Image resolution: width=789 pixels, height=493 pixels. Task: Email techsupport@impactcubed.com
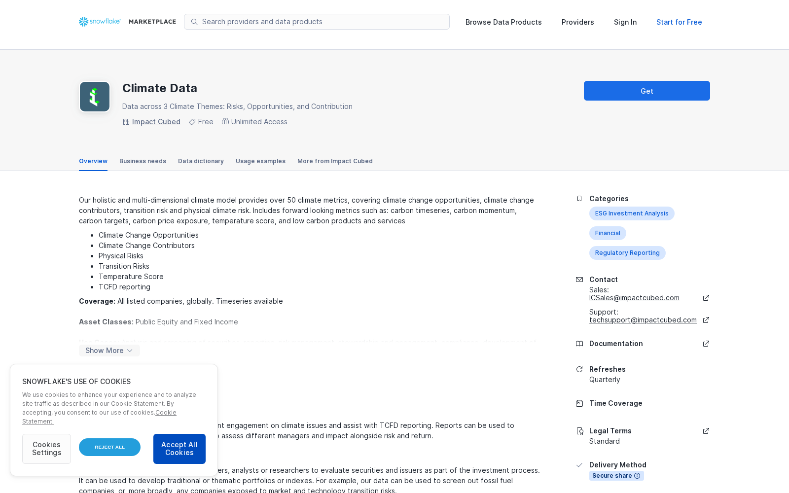tap(643, 320)
